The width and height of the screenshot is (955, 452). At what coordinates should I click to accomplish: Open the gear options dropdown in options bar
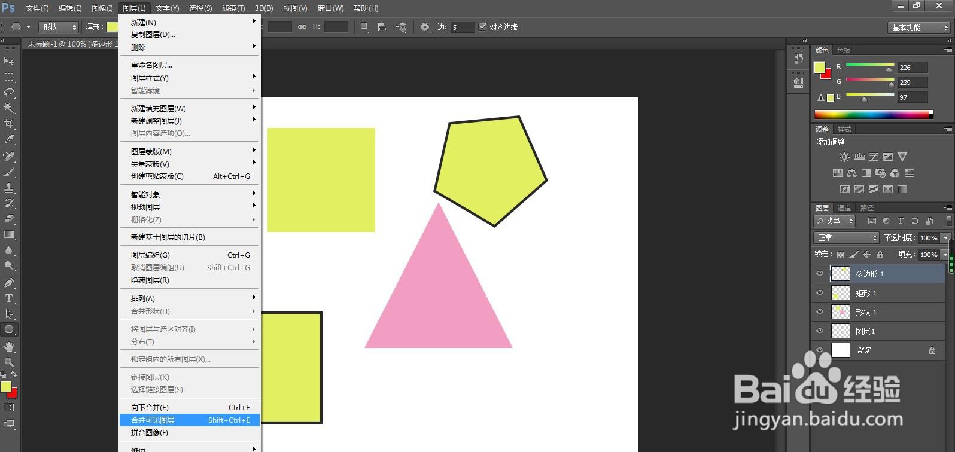point(425,27)
